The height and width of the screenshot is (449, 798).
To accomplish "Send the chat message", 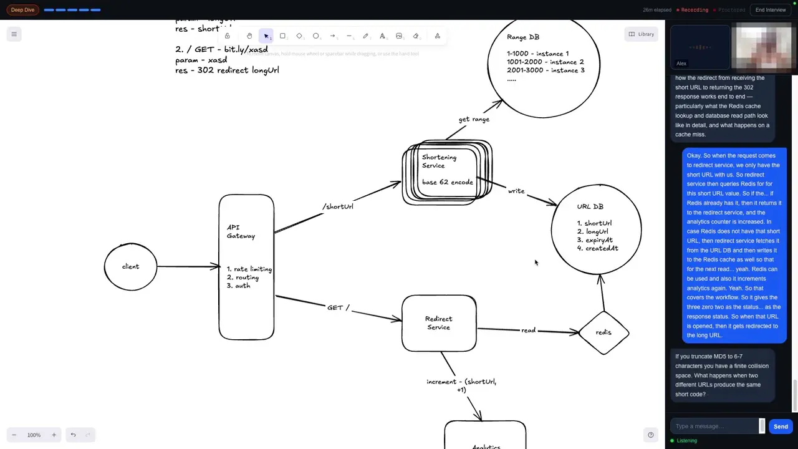I will 781,426.
